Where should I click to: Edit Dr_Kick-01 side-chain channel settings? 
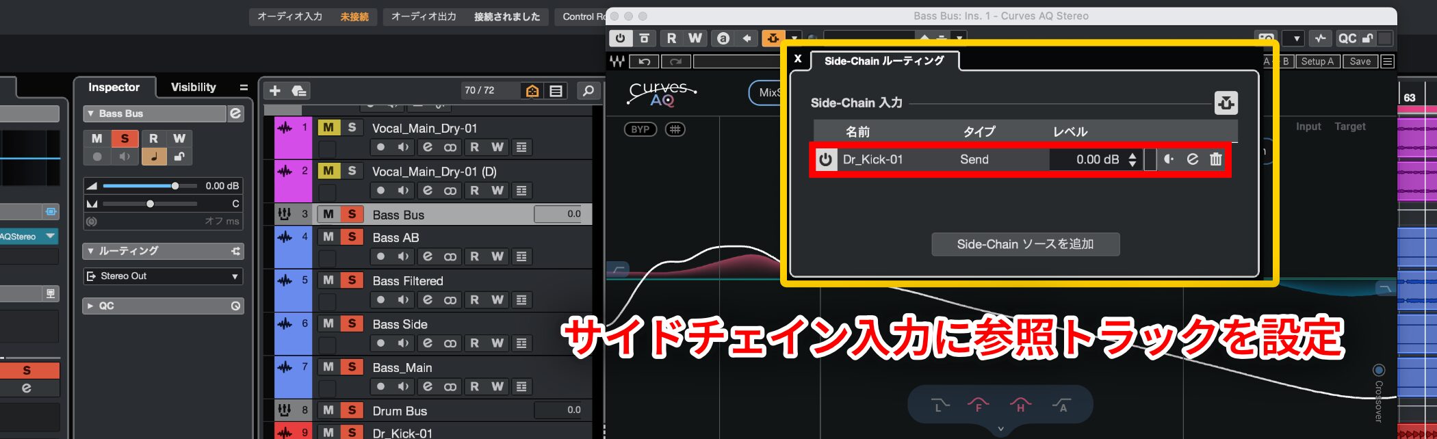(1193, 159)
